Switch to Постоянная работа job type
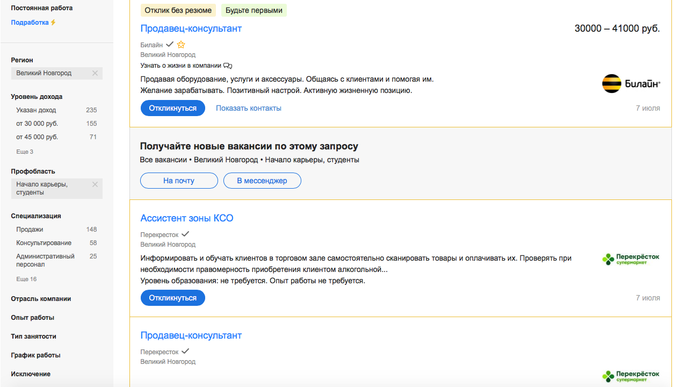Image resolution: width=673 pixels, height=387 pixels. [42, 8]
